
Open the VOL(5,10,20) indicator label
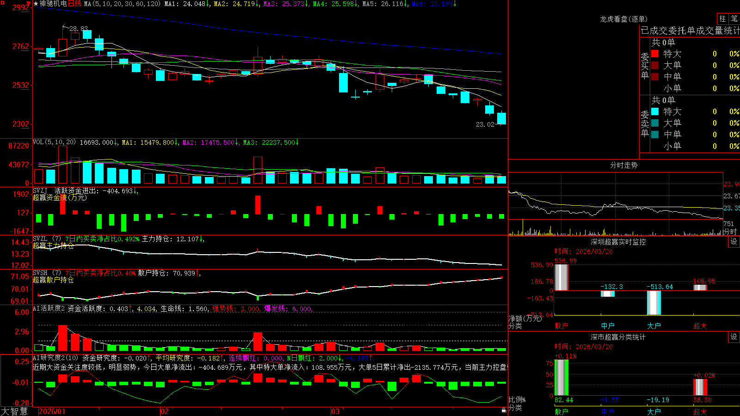click(x=54, y=142)
